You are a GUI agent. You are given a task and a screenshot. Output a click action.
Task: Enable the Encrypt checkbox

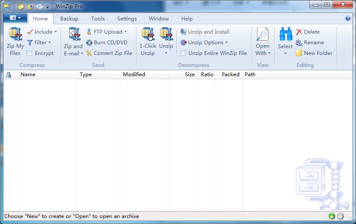(29, 53)
